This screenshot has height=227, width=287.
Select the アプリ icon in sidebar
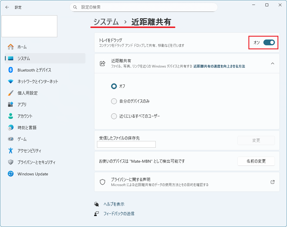point(11,104)
